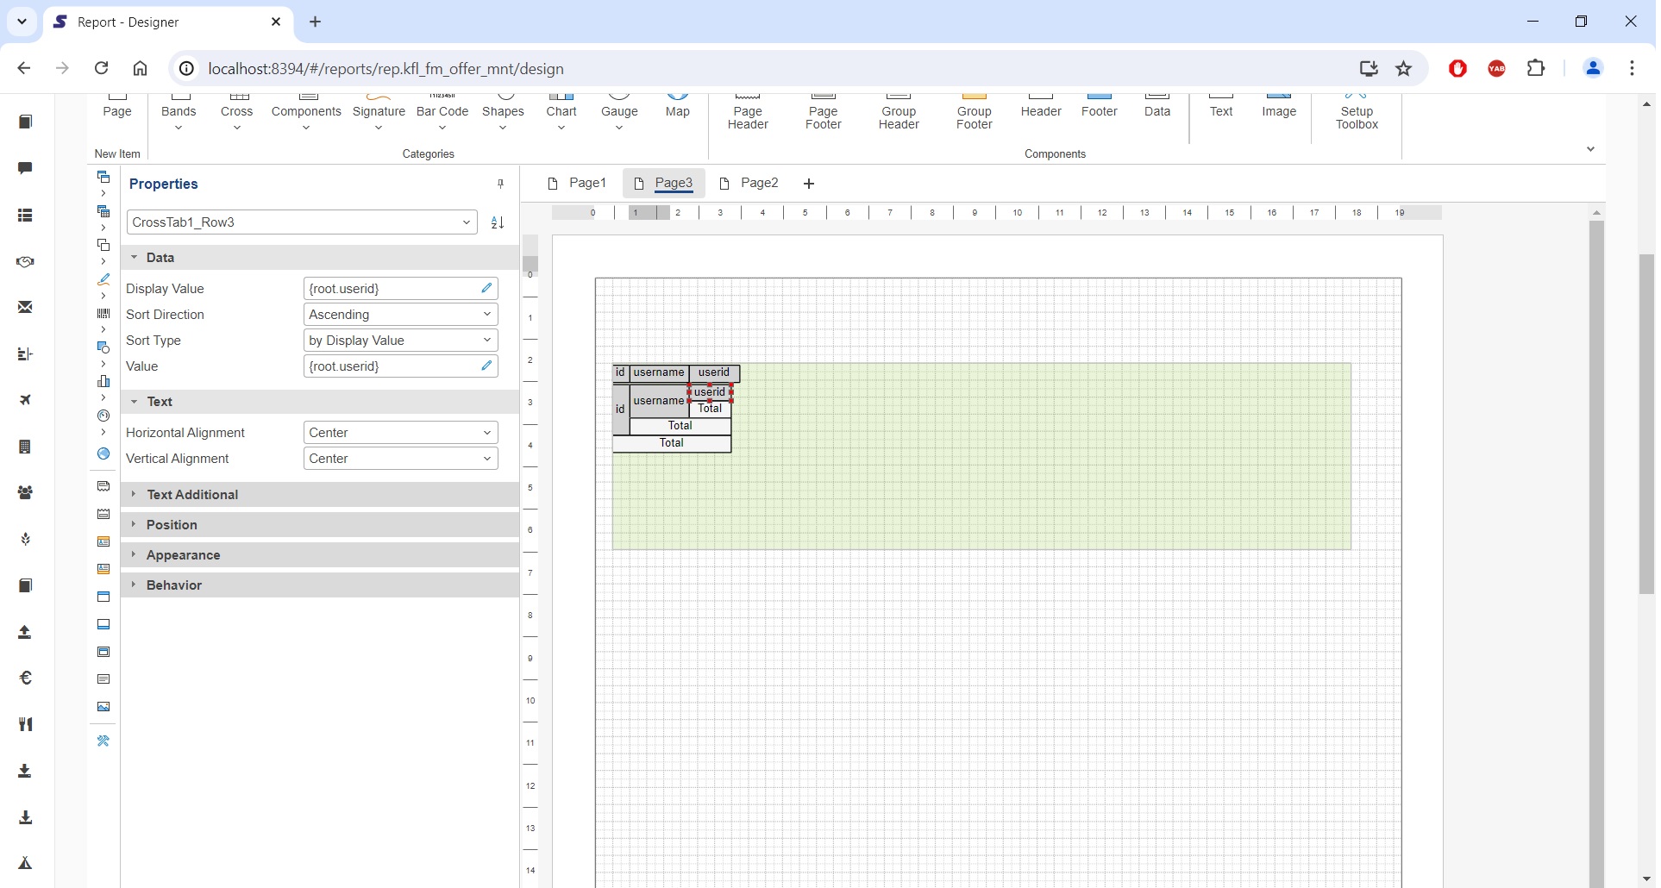Select the Gauge icon in vertical toolbox
This screenshot has height=888, width=1661.
coord(103,416)
